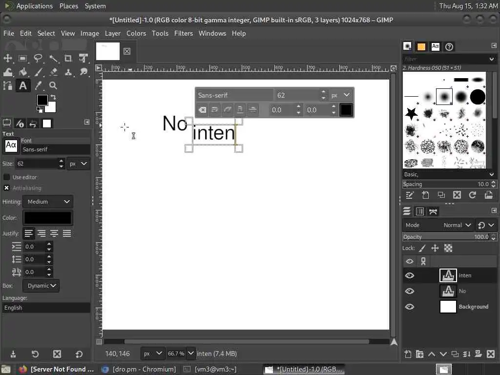
Task: Select the Unified Transform tool
Action: coord(83,59)
